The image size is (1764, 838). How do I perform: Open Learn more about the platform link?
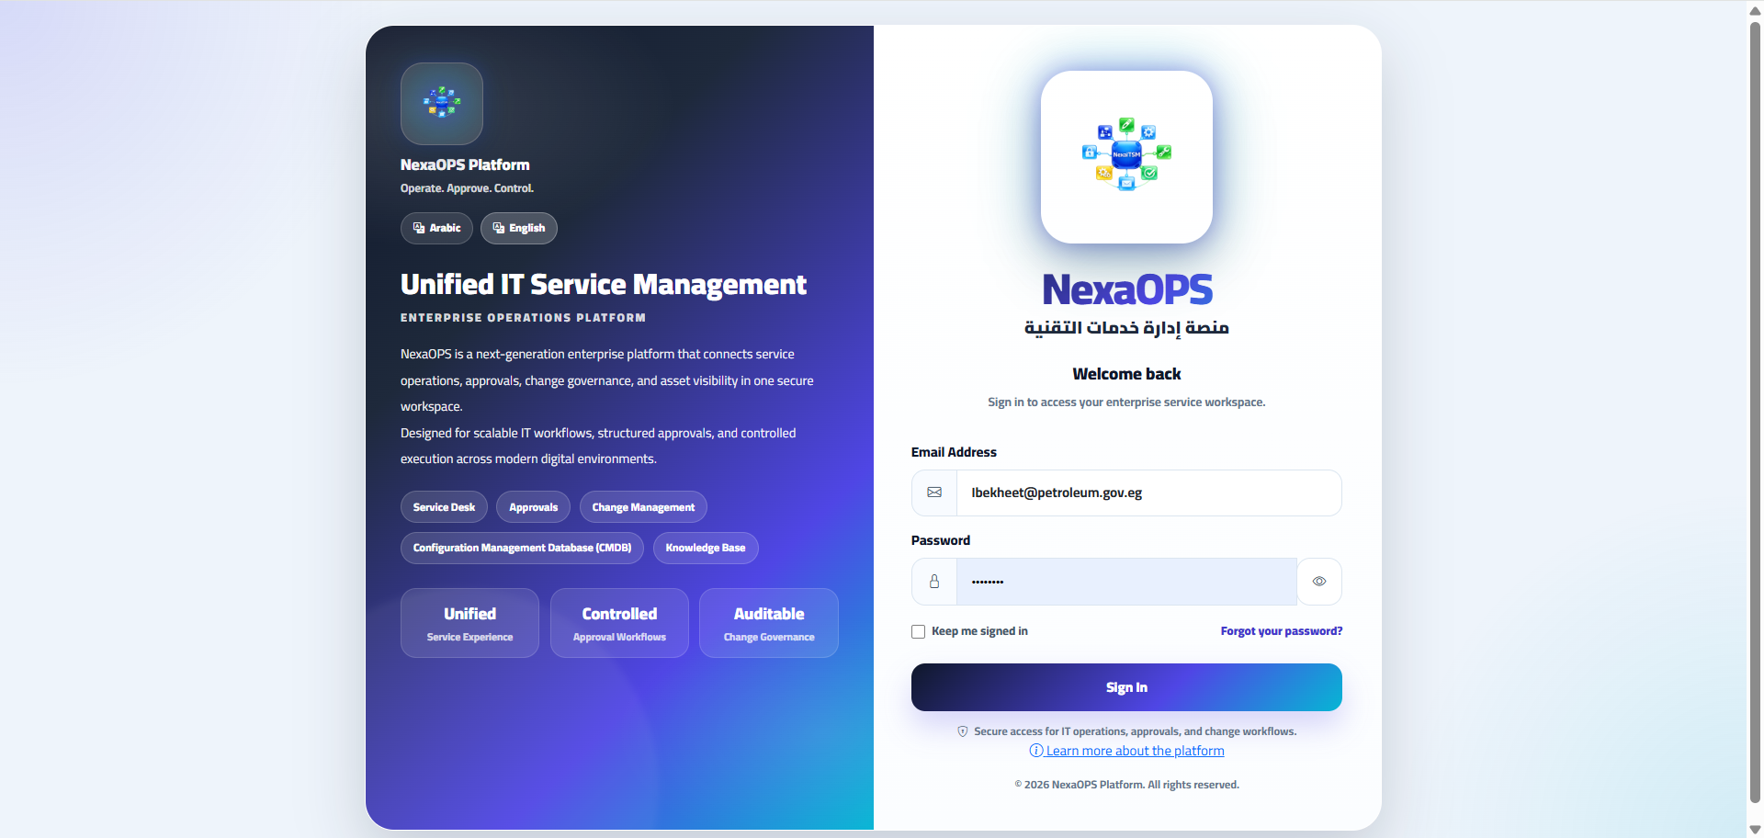click(x=1126, y=751)
